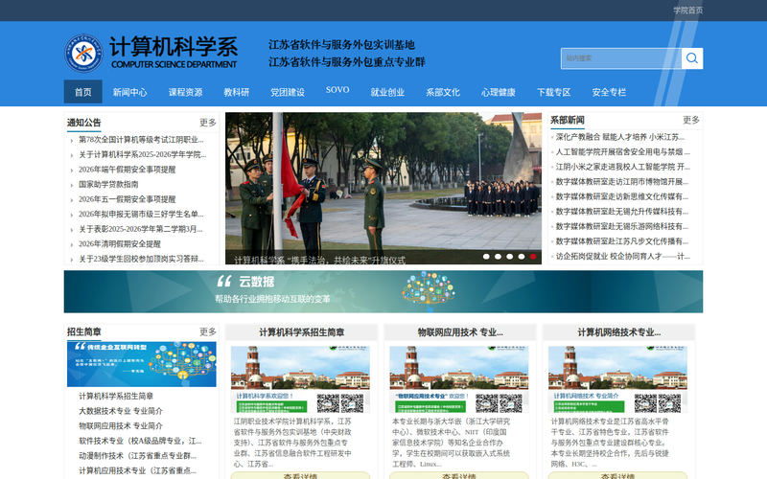Open news 数字媒体教研室走访江阴市博物馆开展...
This screenshot has width=767, height=479.
coord(622,182)
